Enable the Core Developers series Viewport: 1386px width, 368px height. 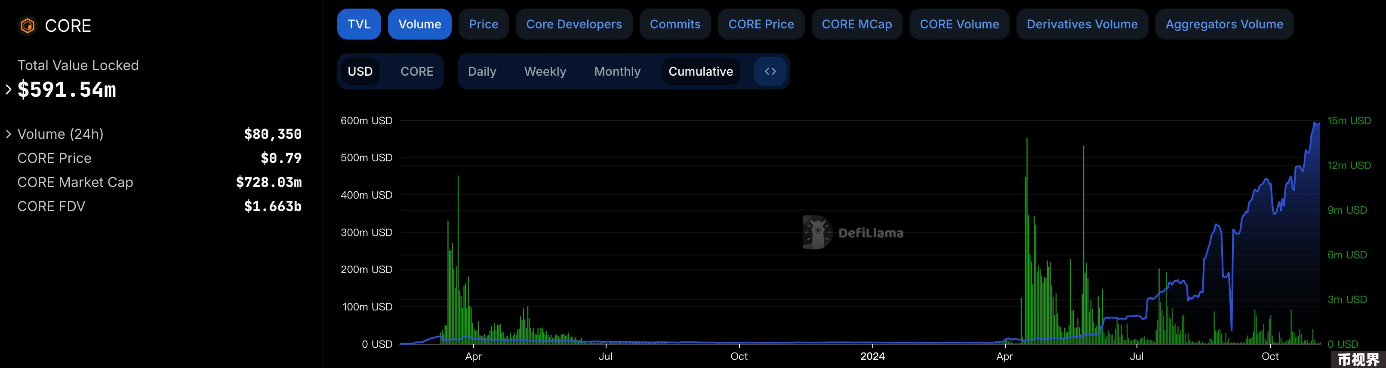pyautogui.click(x=573, y=24)
